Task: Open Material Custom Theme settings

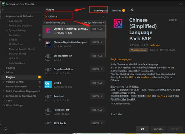Action: tap(22, 49)
